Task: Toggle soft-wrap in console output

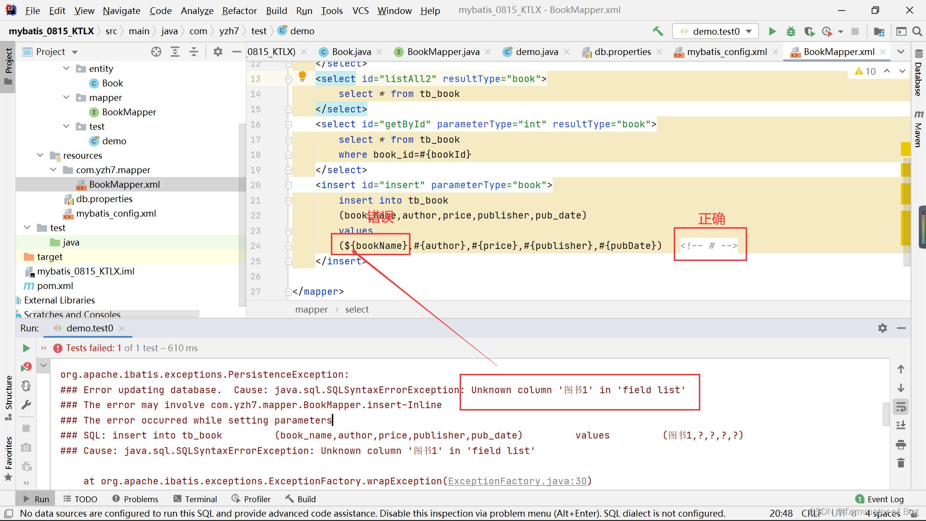Action: click(x=900, y=407)
